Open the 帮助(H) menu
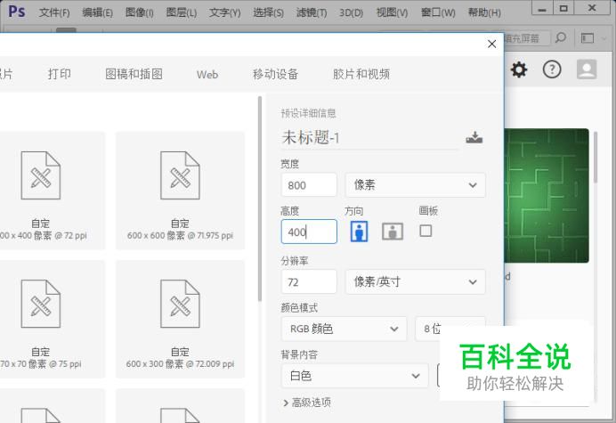616x423 pixels. pos(484,12)
